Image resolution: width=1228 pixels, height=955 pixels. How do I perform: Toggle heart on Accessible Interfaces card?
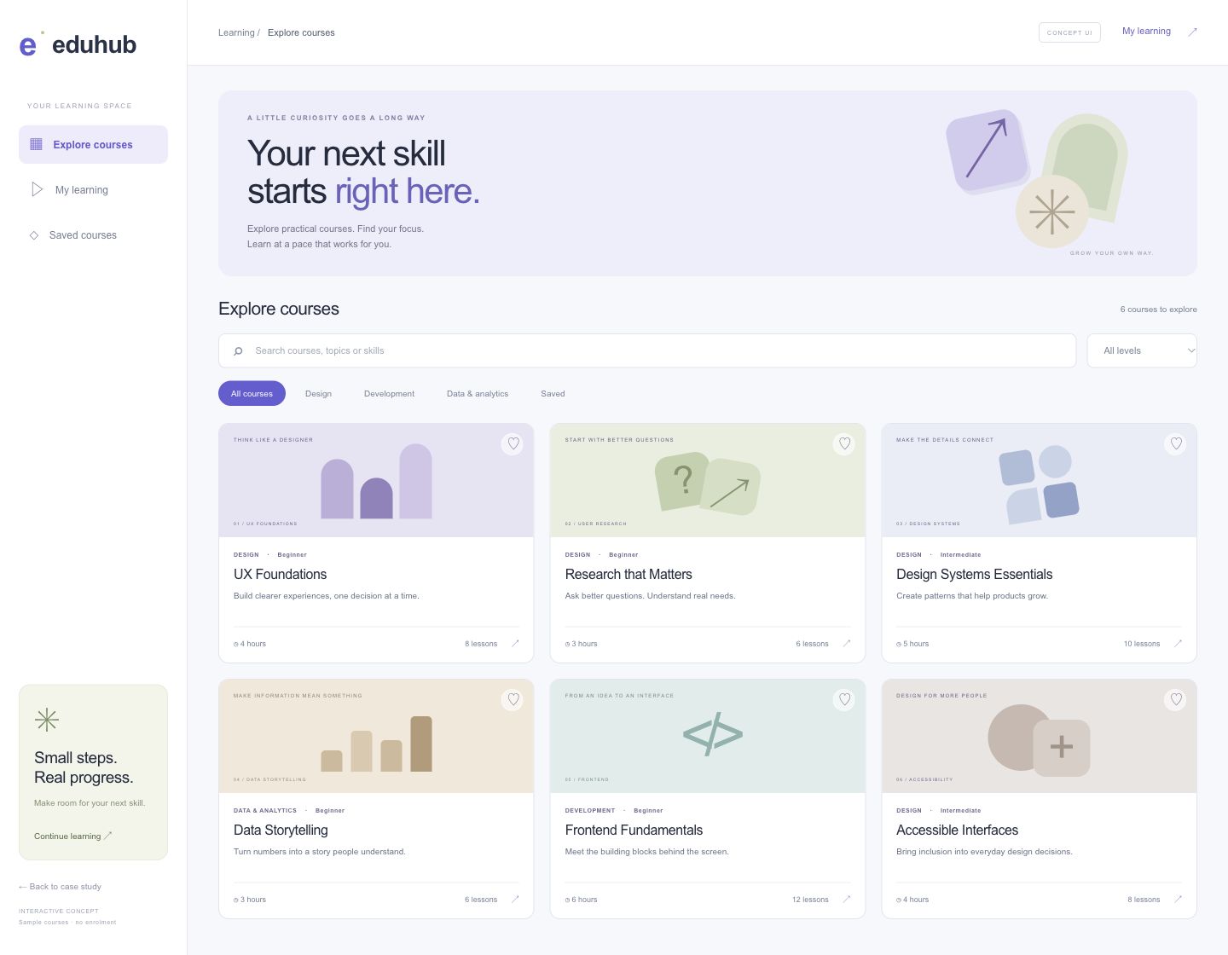pos(1176,699)
